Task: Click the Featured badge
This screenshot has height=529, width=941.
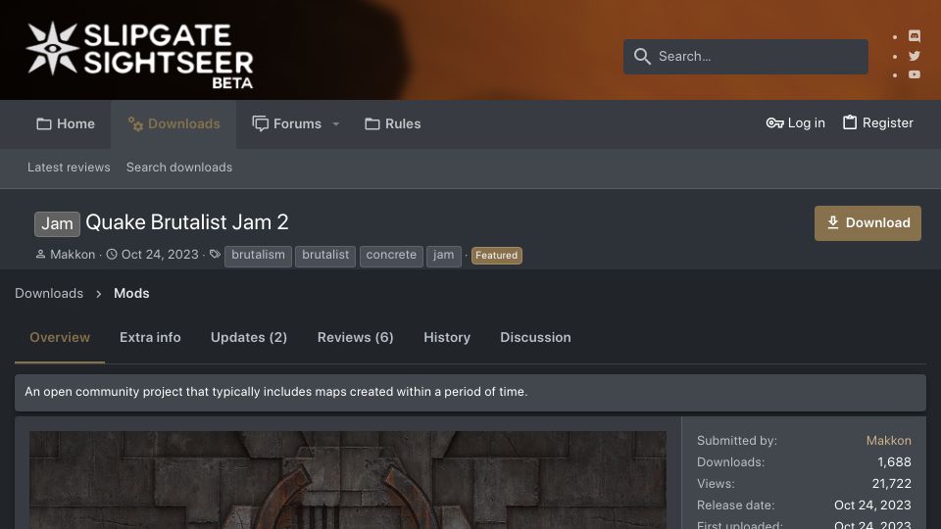Action: click(496, 256)
